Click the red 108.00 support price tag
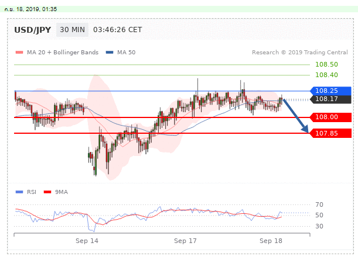 [330, 117]
